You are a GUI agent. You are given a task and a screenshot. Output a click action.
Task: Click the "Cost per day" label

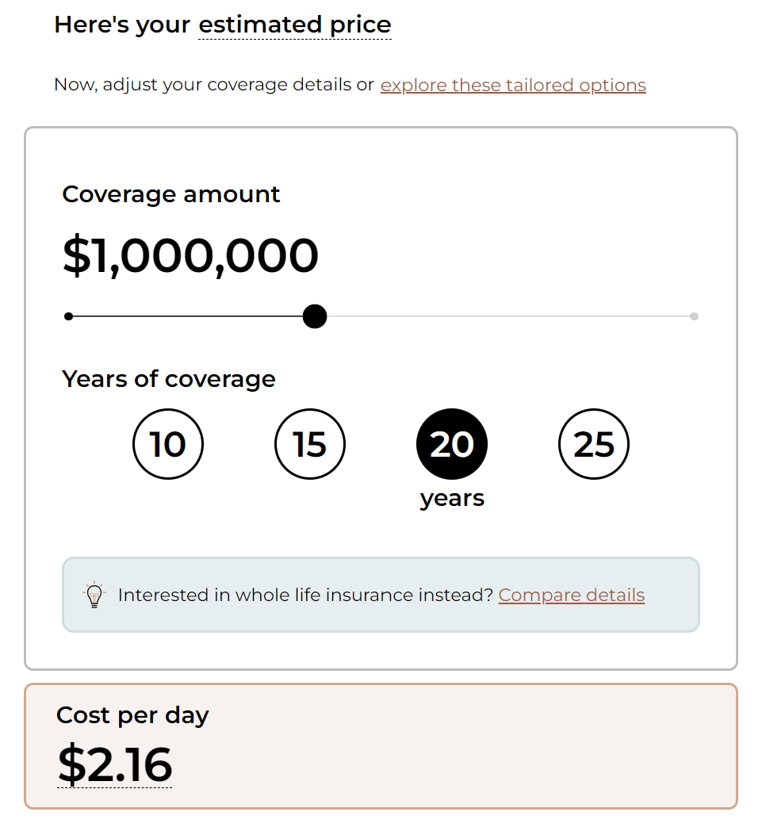pyautogui.click(x=132, y=715)
